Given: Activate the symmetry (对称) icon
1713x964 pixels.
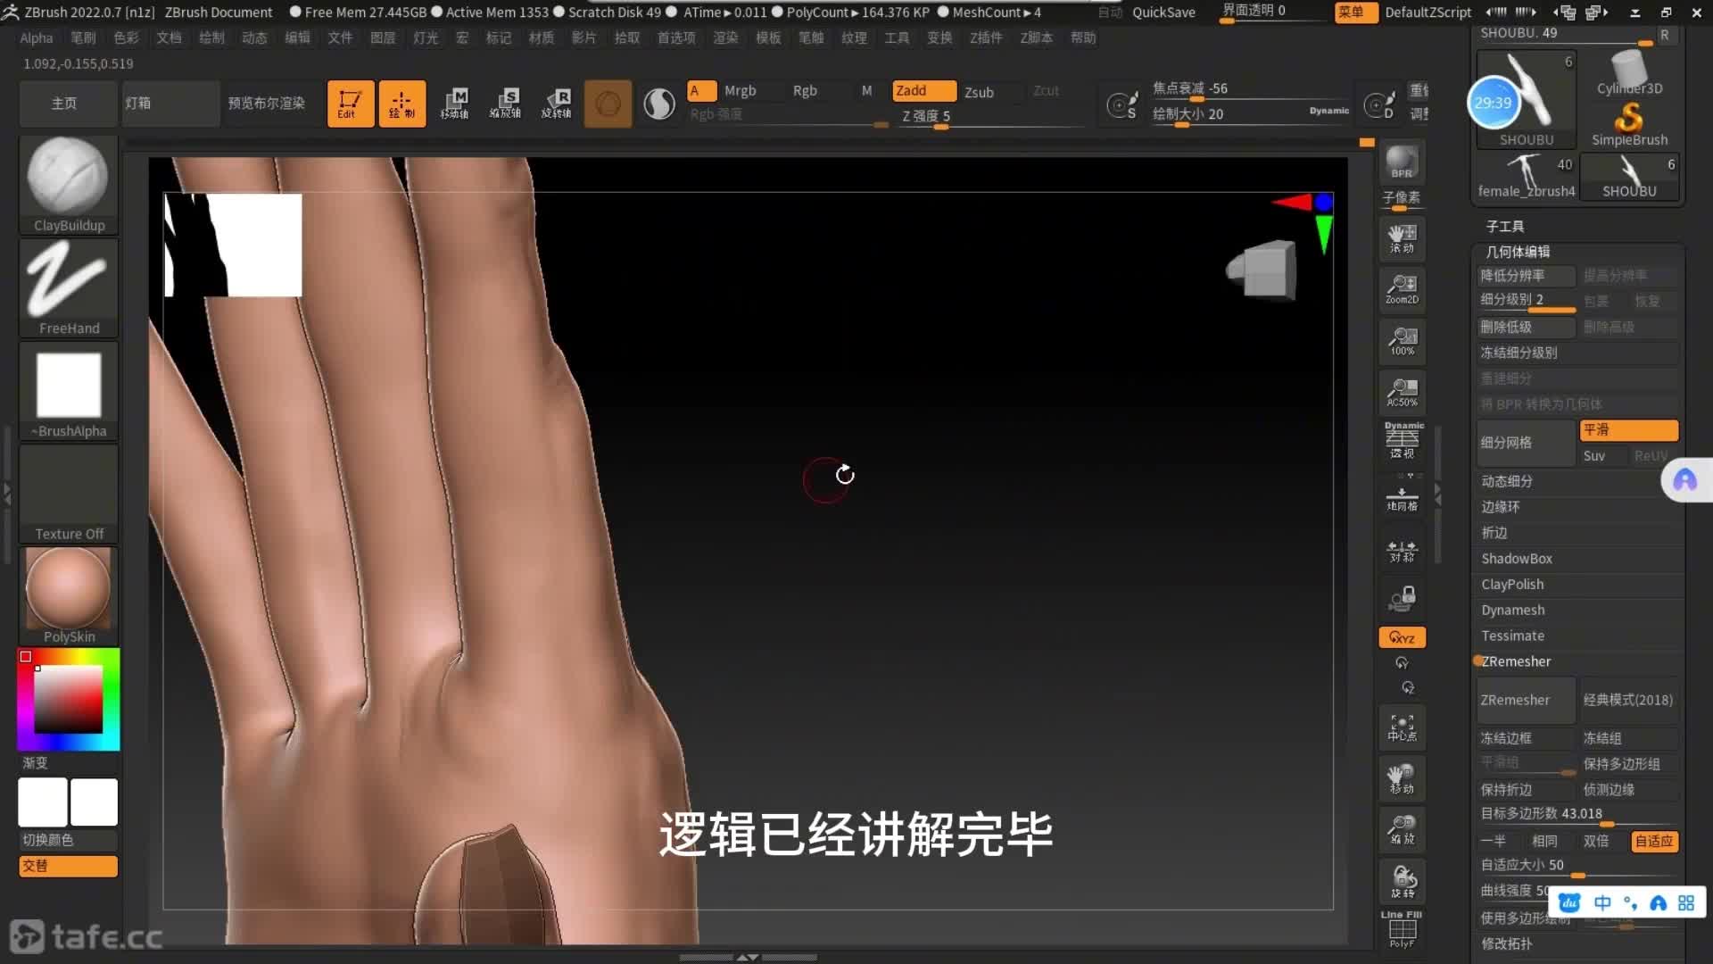Looking at the screenshot, I should click(x=1401, y=549).
